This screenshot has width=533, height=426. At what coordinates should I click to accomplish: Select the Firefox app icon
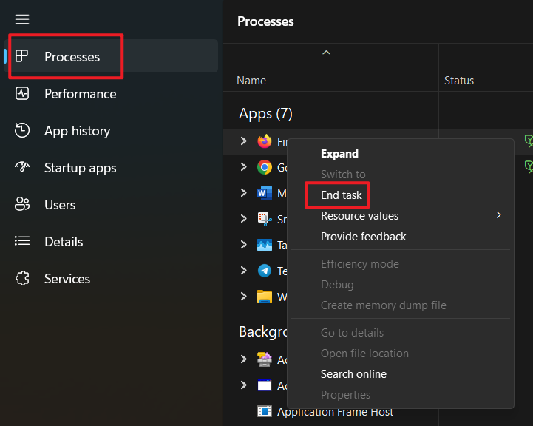(x=265, y=141)
